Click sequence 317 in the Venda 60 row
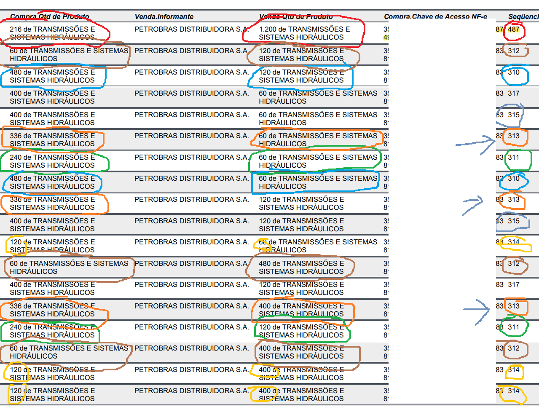Screen dimensions: 539x407 point(513,93)
